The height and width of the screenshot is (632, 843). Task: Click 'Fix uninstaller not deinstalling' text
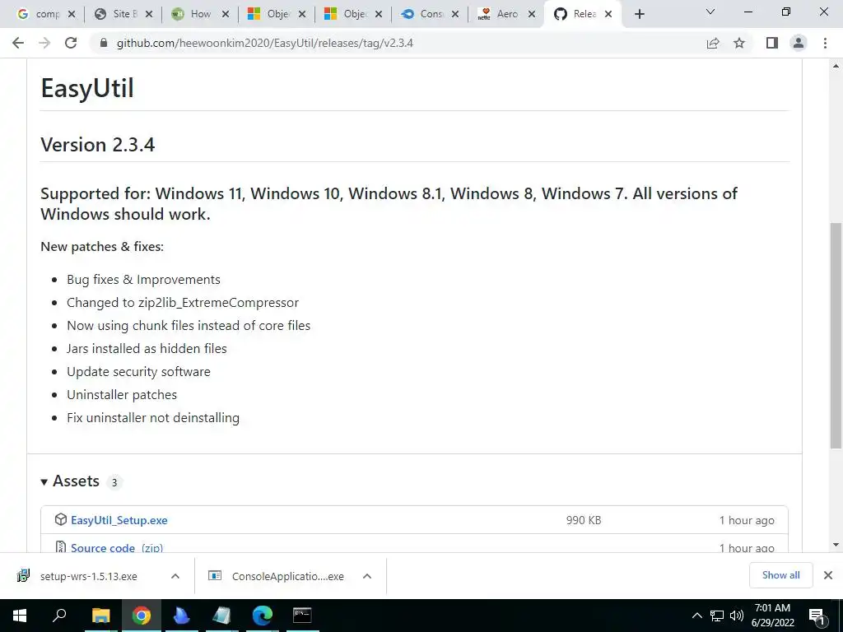point(153,417)
